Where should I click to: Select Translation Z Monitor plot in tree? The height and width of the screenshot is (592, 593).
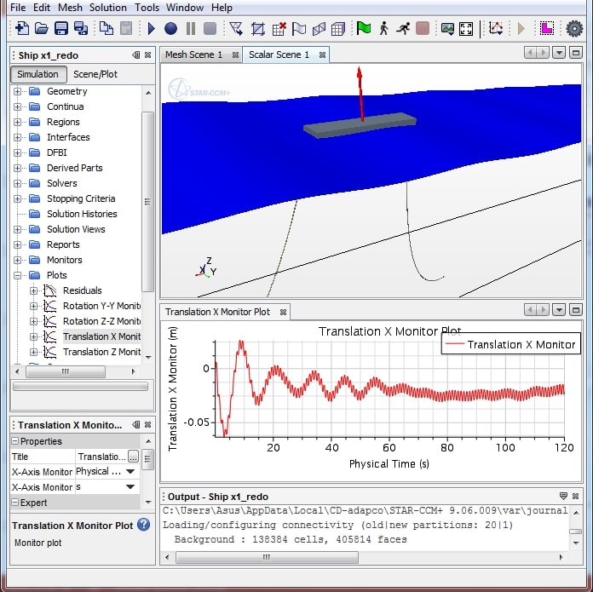tap(101, 352)
